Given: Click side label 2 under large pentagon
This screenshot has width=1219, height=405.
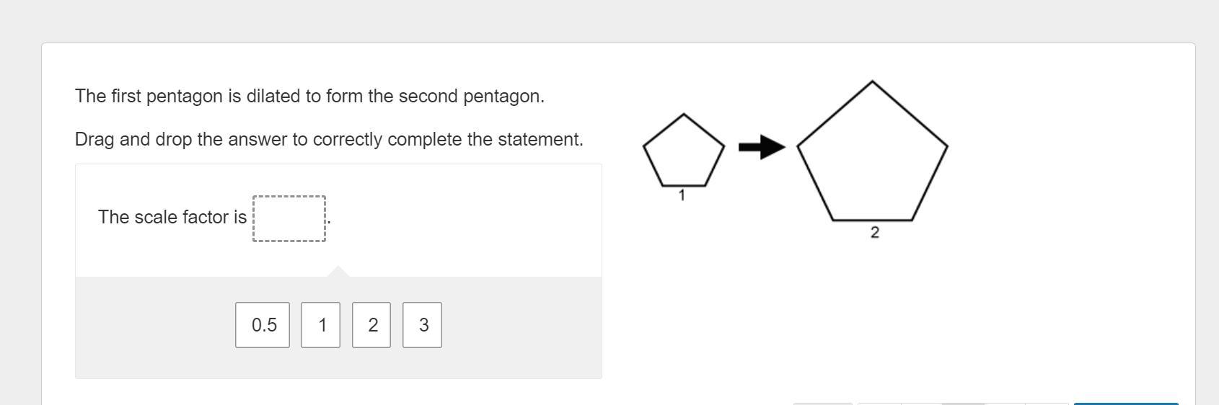Looking at the screenshot, I should pyautogui.click(x=875, y=233).
